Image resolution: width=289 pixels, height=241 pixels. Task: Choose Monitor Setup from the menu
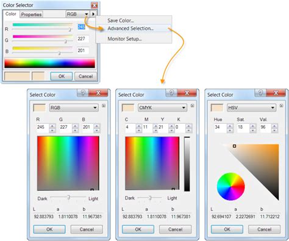point(124,39)
